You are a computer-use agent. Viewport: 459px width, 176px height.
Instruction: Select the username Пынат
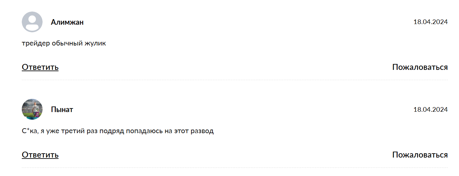click(x=62, y=109)
